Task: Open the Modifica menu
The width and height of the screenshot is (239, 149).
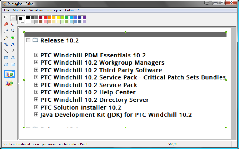Action: click(x=19, y=10)
